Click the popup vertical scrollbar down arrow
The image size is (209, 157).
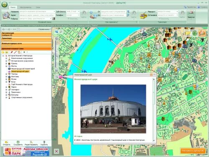pyautogui.click(x=154, y=141)
